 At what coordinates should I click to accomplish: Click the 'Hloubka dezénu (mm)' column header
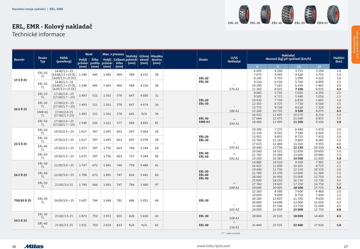(157, 60)
